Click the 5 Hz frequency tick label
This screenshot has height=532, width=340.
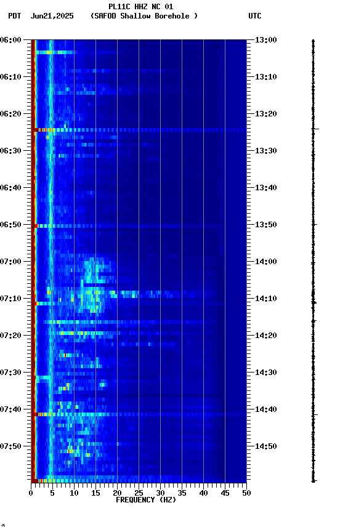[x=52, y=493]
